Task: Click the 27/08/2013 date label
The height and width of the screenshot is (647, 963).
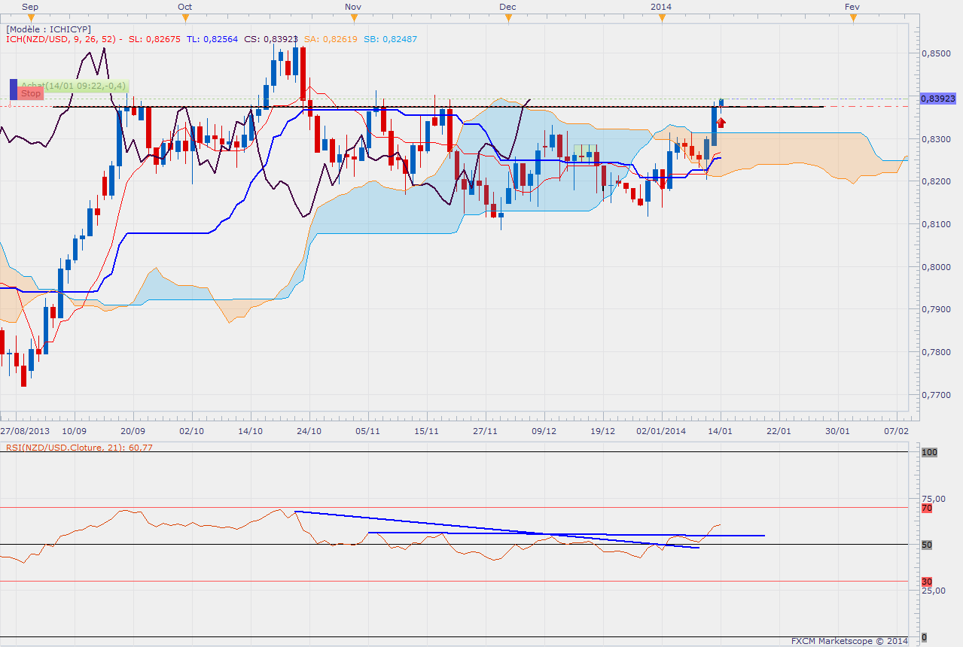Action: point(25,431)
